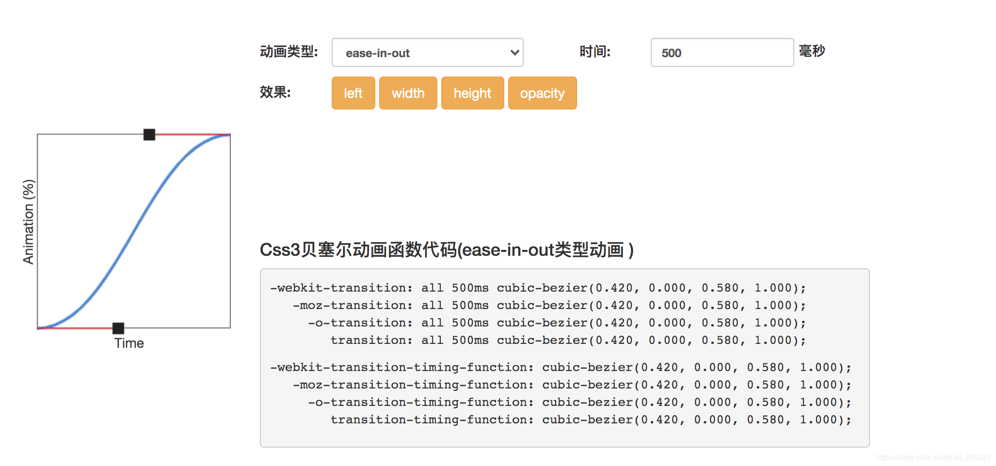This screenshot has height=466, width=996.
Task: Click the unprefixed transition-timing-function code line
Action: click(591, 419)
